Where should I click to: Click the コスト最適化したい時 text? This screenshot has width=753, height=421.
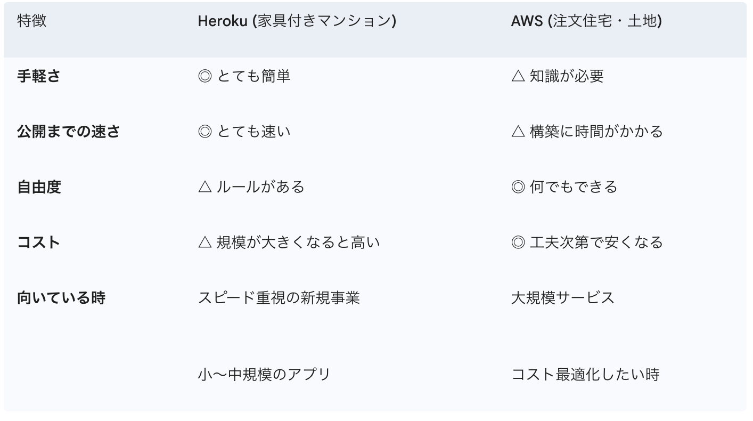pyautogui.click(x=585, y=374)
